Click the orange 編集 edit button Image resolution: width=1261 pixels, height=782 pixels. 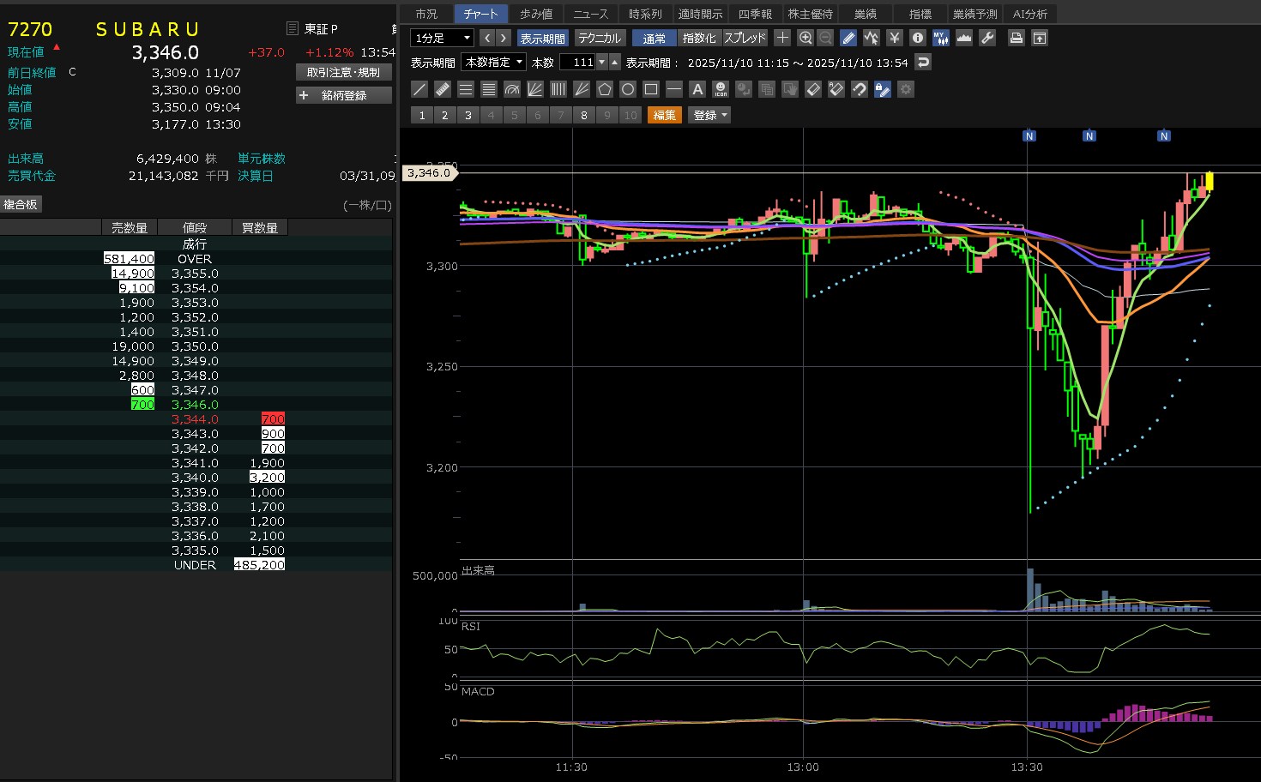pyautogui.click(x=664, y=115)
